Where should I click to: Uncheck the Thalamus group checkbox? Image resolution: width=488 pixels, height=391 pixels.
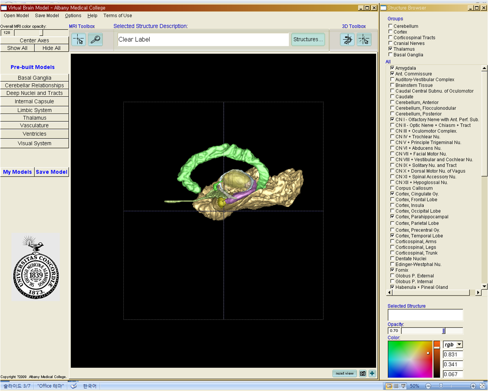pos(390,49)
